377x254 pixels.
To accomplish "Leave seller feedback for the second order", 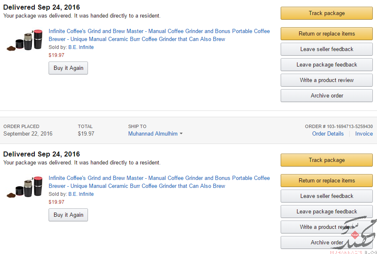I will pos(326,196).
